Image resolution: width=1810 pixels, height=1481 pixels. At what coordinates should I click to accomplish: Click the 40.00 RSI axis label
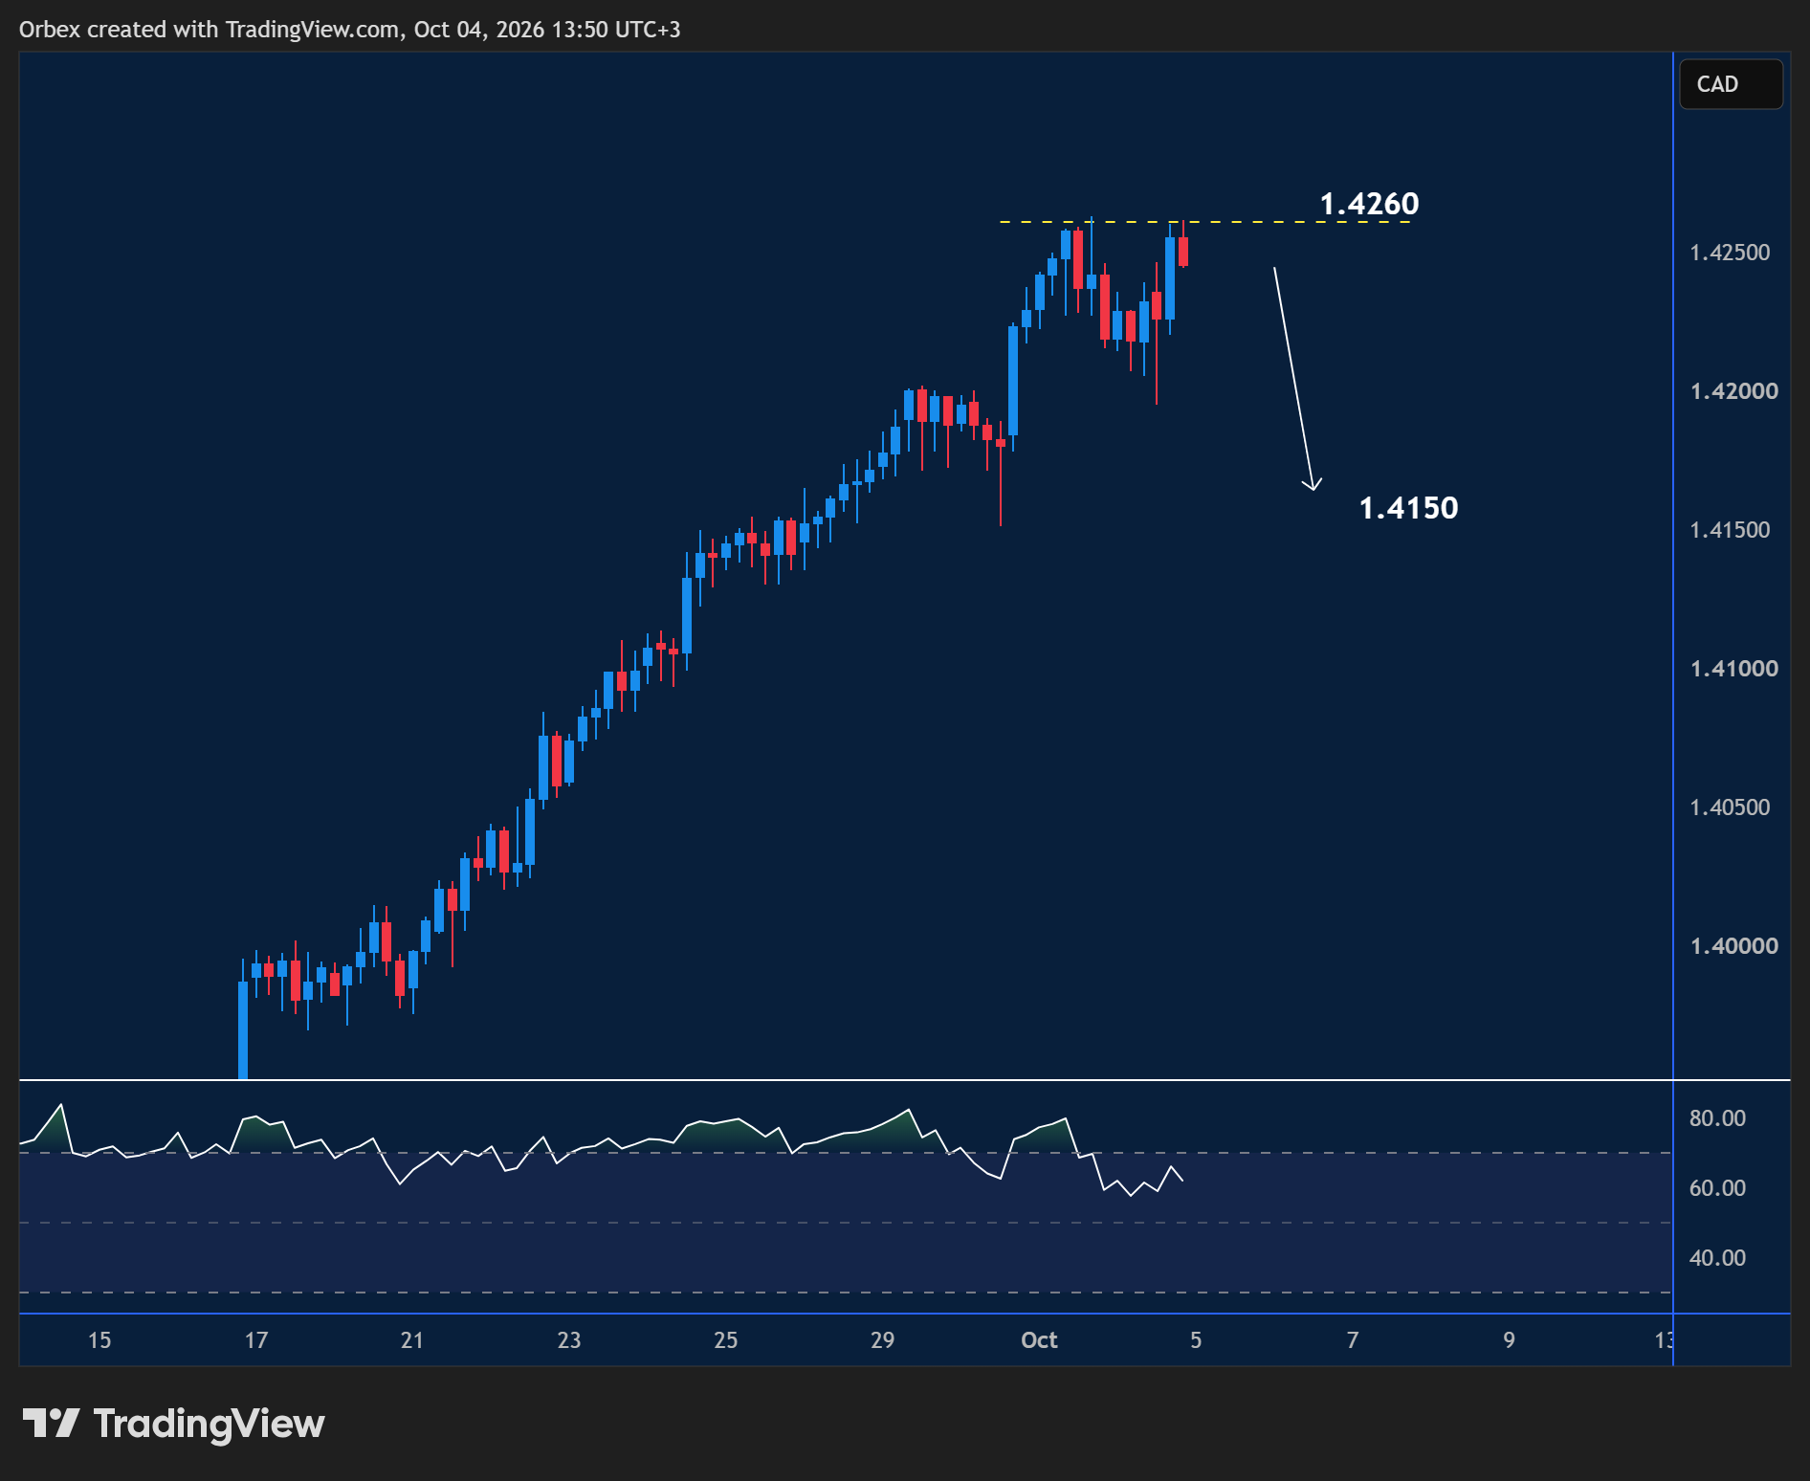point(1717,1258)
